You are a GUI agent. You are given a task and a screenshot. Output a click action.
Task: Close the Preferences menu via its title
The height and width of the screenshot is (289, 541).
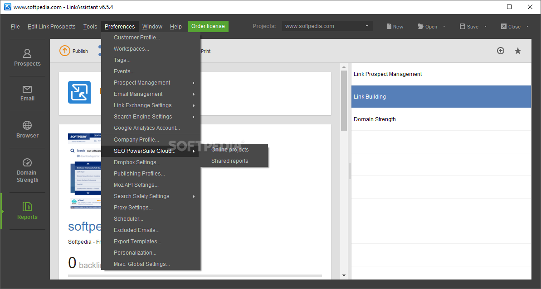coord(120,27)
